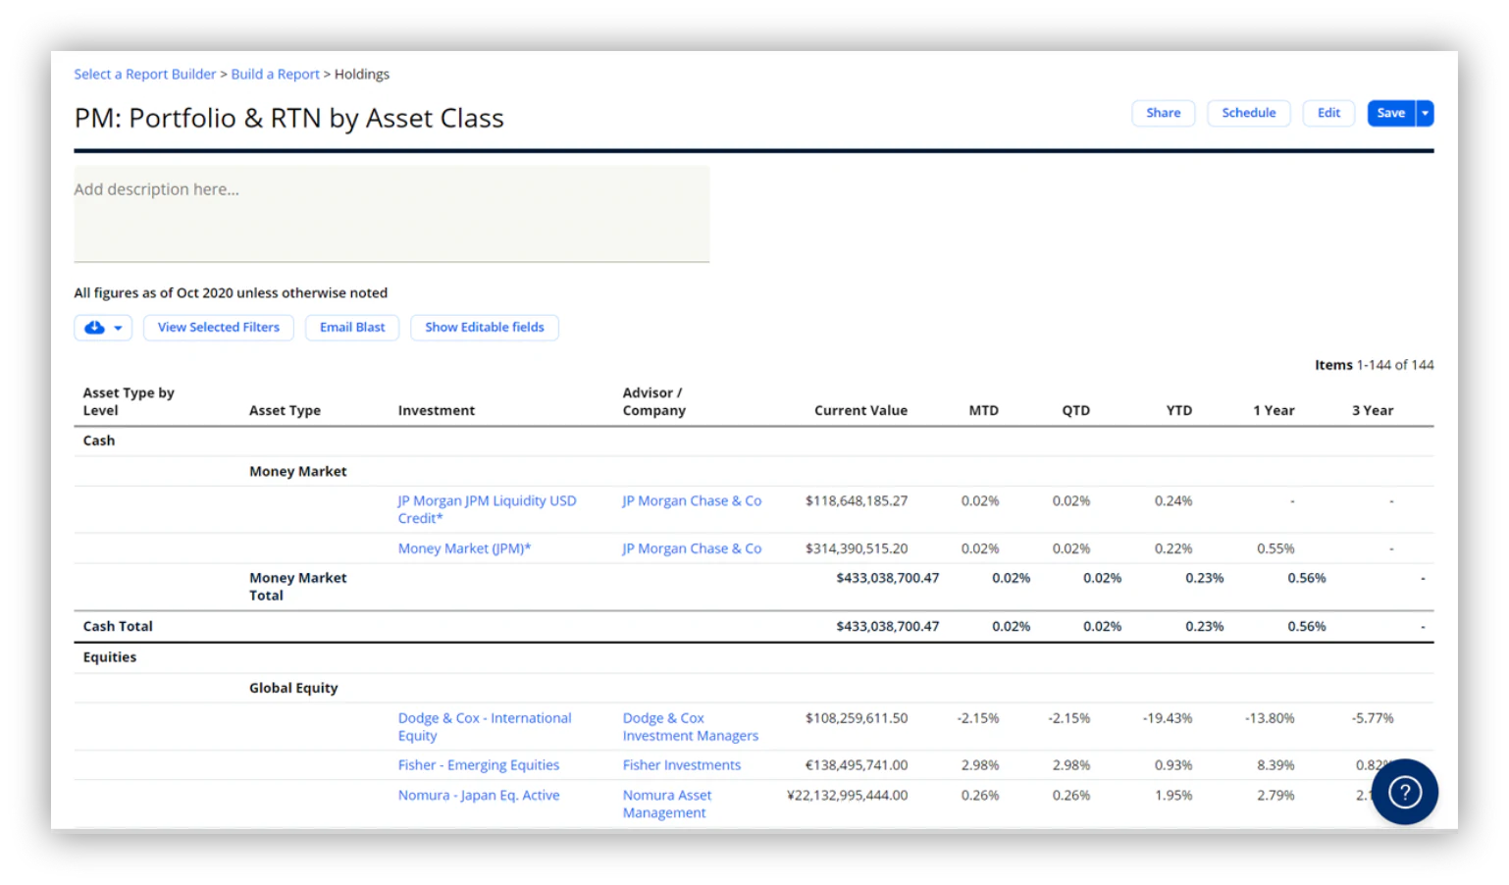Click the 1 Year column header
This screenshot has width=1509, height=885.
pyautogui.click(x=1274, y=411)
